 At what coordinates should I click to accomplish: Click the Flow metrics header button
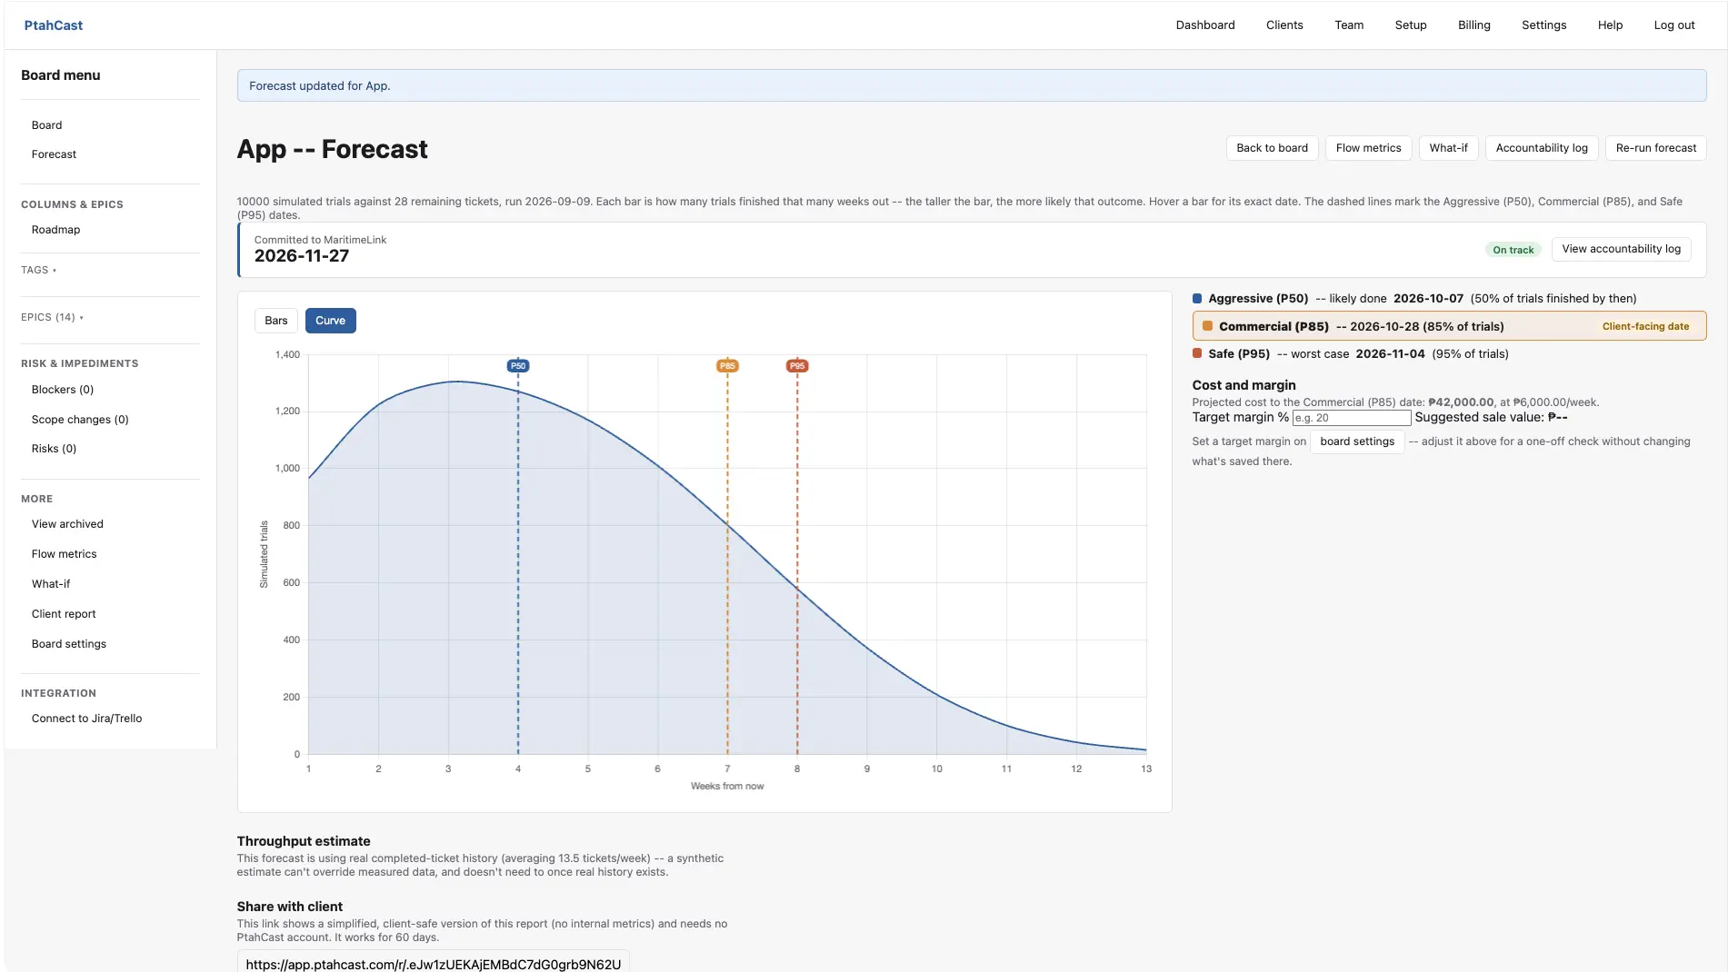click(x=1368, y=148)
